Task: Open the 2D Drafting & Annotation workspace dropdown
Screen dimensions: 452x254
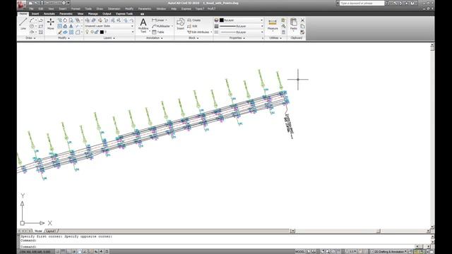Action: (x=389, y=252)
